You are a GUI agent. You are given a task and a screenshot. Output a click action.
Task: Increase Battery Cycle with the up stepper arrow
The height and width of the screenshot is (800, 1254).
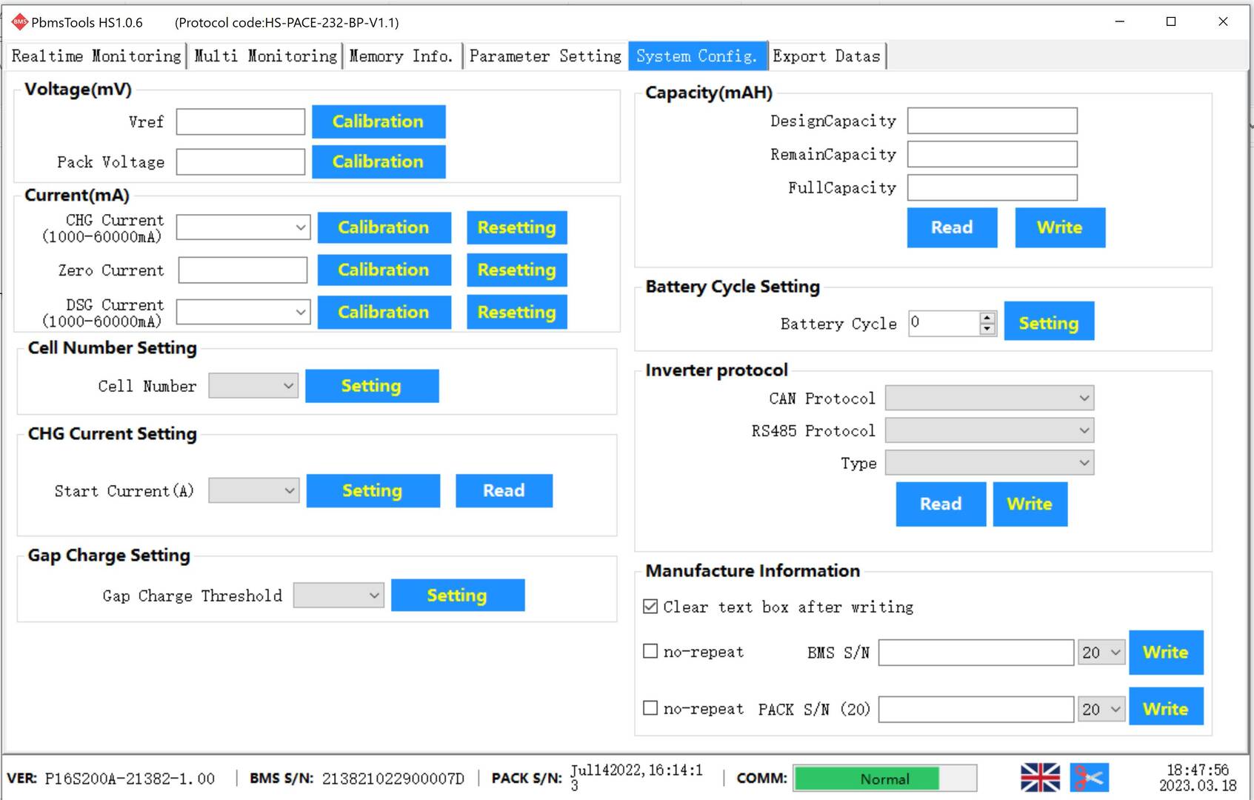pos(987,318)
